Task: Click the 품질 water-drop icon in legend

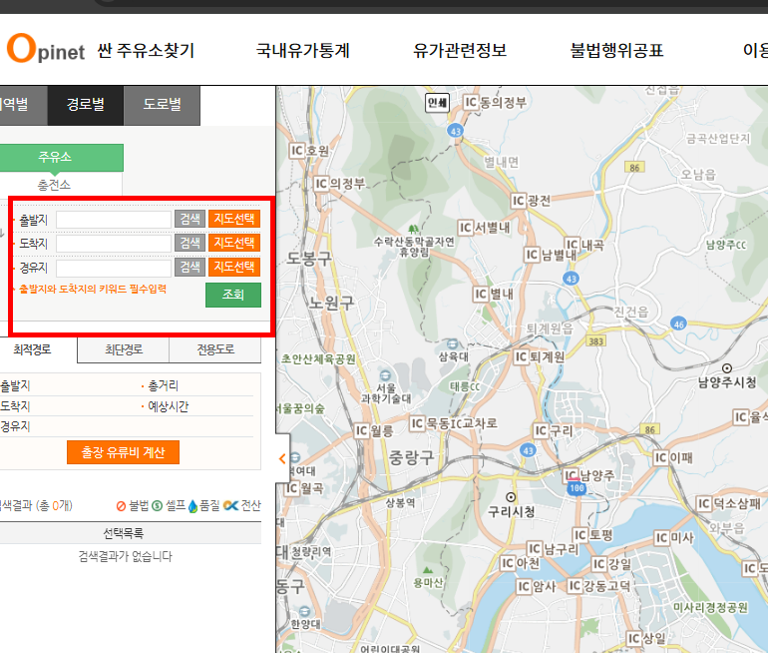Action: pyautogui.click(x=192, y=506)
